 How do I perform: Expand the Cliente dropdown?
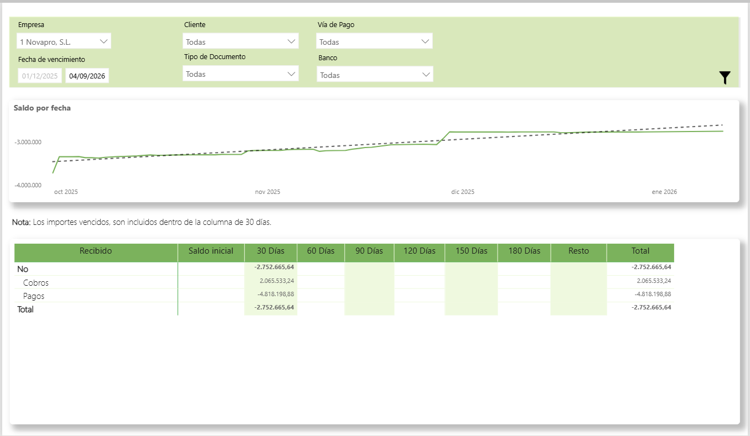240,41
